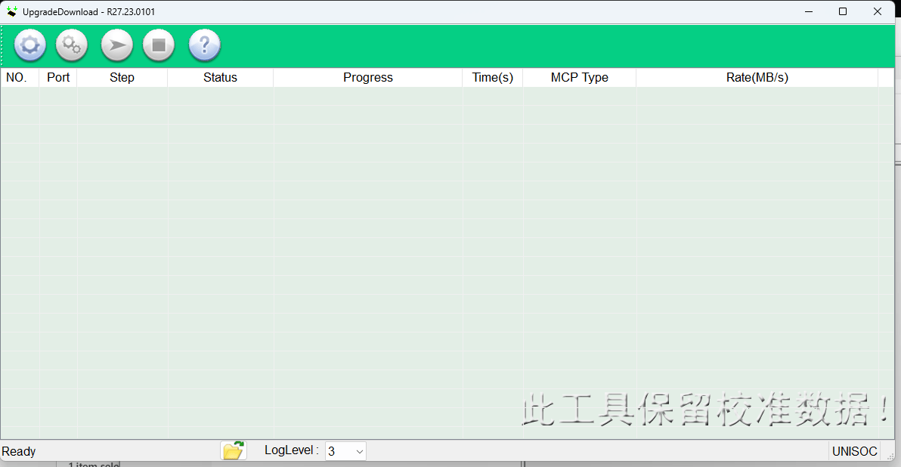Open download options via double-gear icon
This screenshot has width=901, height=467.
[72, 45]
